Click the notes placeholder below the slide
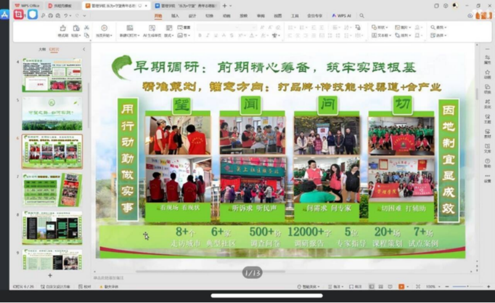The width and height of the screenshot is (495, 303). coord(109,278)
